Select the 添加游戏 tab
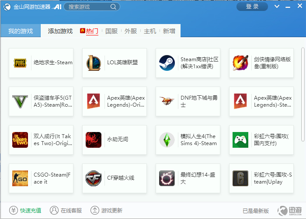The image size is (306, 219). click(60, 31)
